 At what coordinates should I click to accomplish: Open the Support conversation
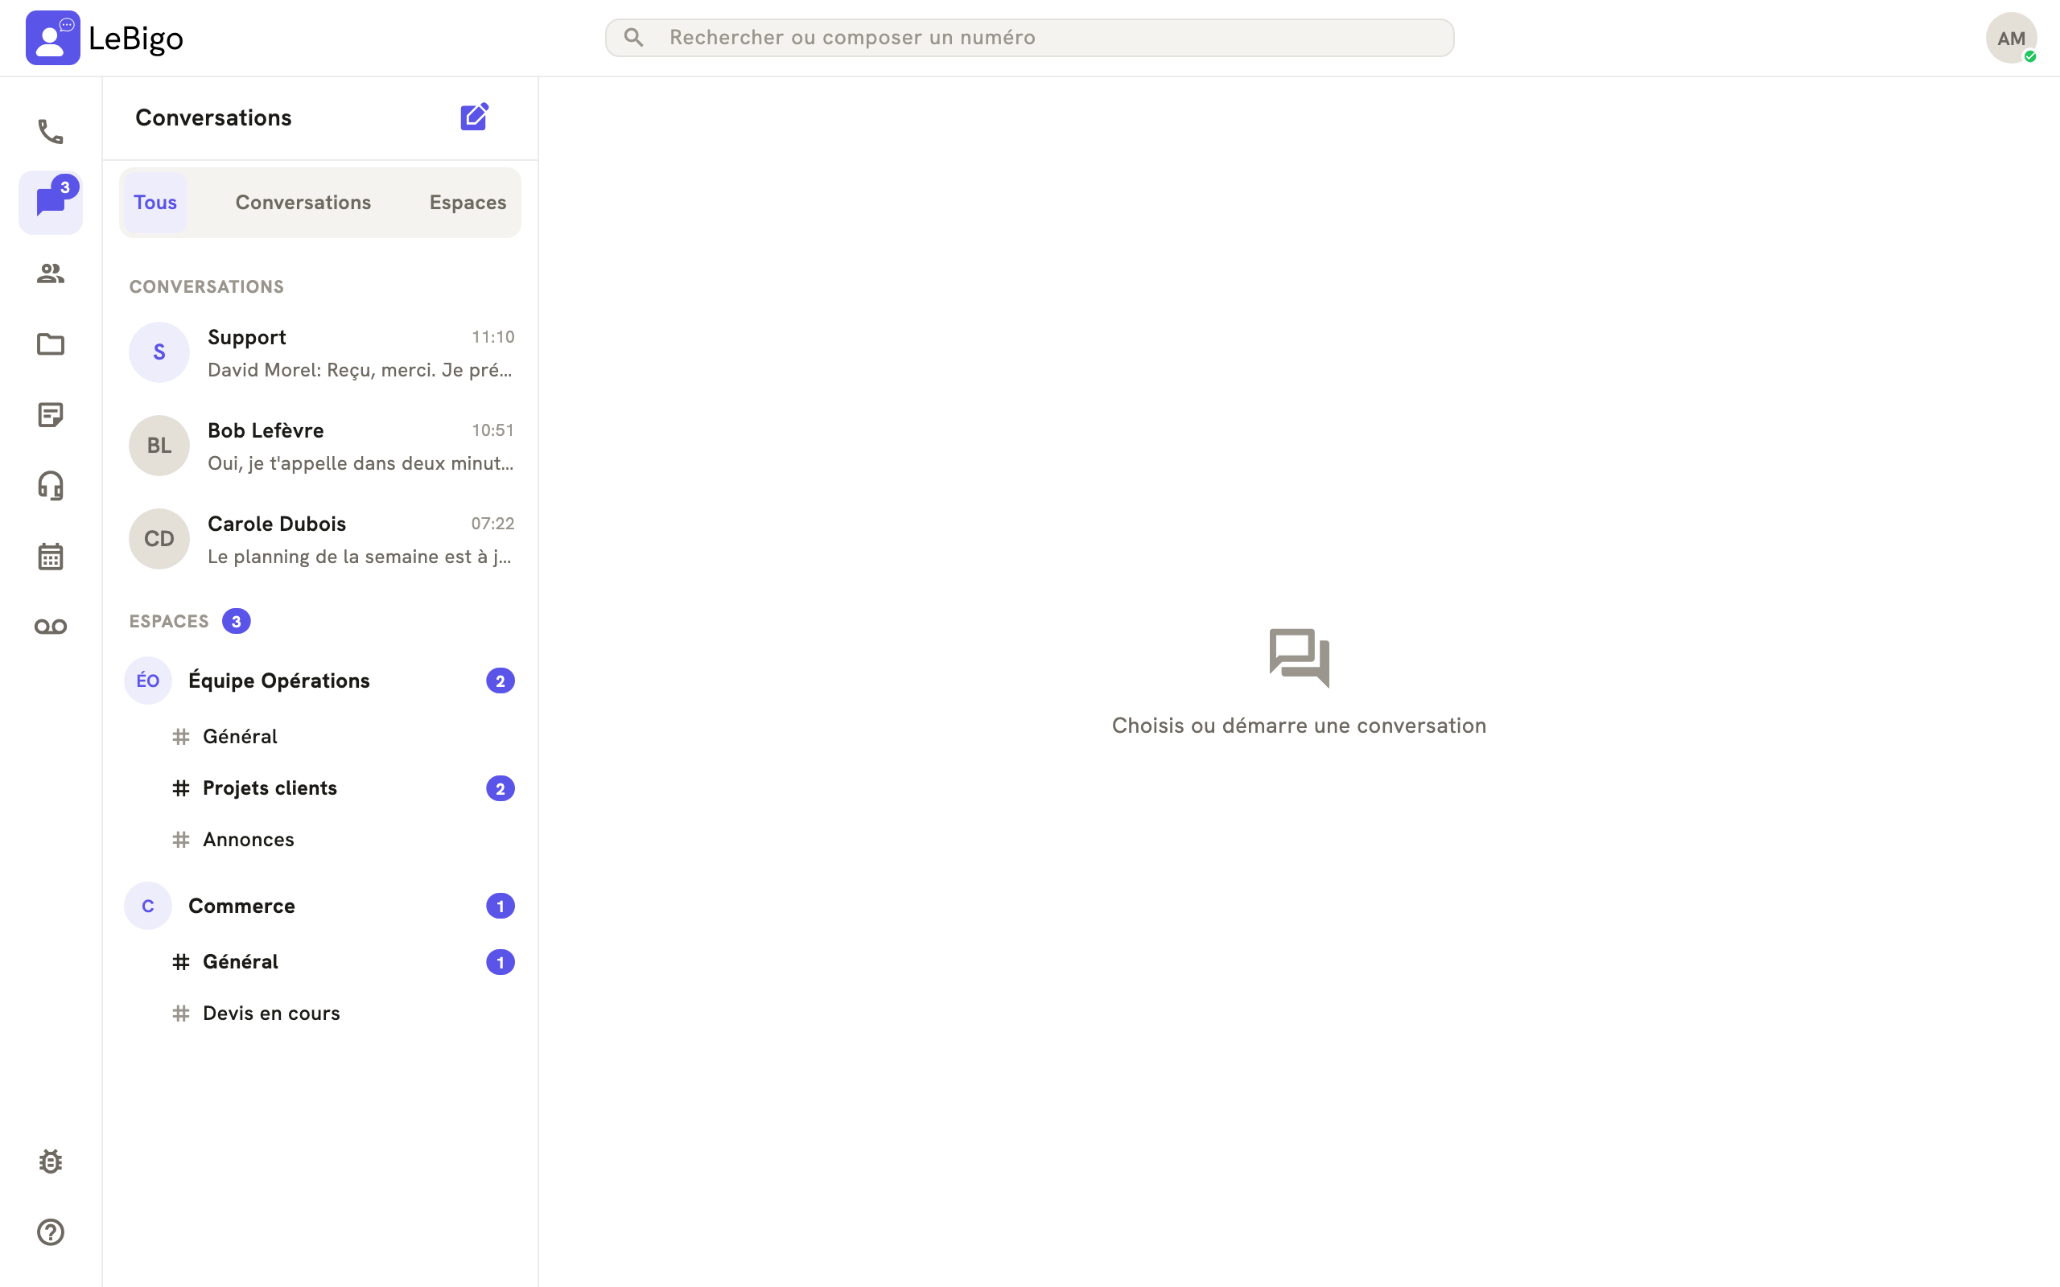click(x=321, y=352)
